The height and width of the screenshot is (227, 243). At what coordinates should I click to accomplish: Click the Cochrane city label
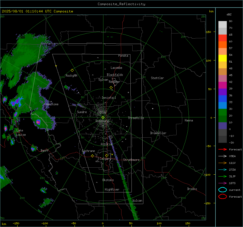coord(88,151)
